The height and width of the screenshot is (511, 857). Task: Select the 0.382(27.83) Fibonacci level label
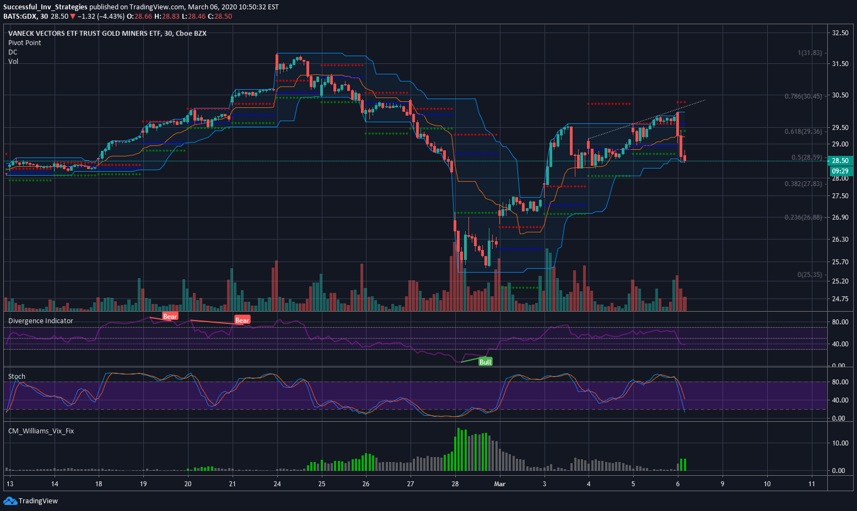[x=804, y=184]
